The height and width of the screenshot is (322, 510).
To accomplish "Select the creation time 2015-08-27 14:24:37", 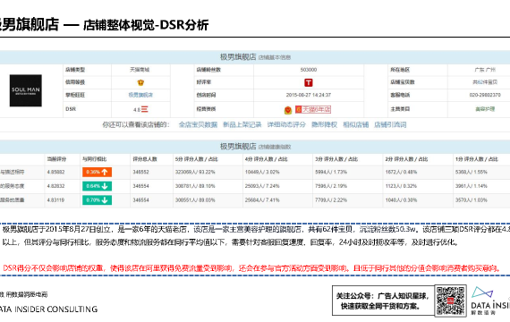I will [309, 95].
